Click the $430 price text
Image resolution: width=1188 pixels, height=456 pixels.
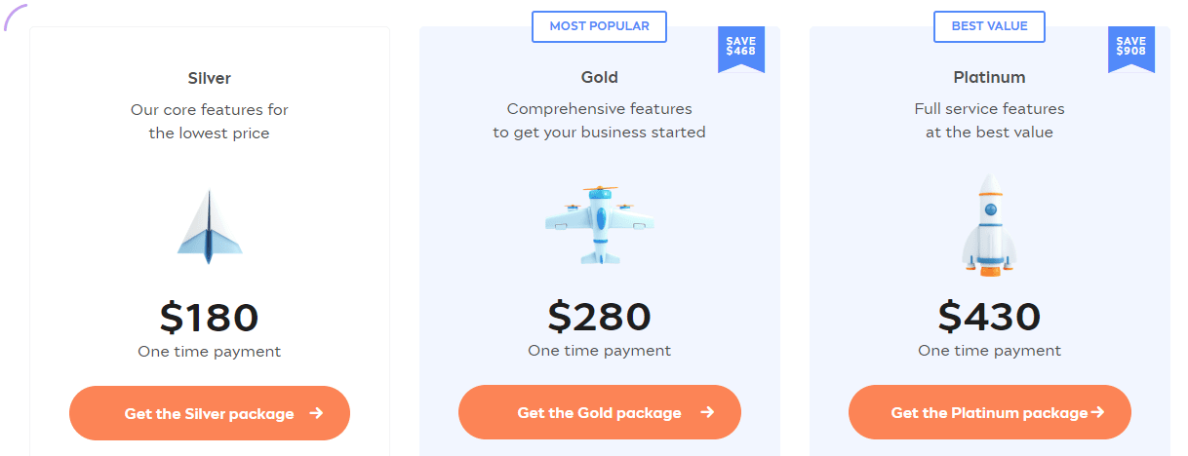click(990, 317)
